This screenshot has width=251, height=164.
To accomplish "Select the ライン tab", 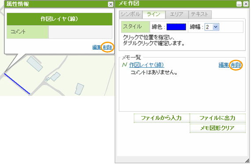I will (154, 15).
